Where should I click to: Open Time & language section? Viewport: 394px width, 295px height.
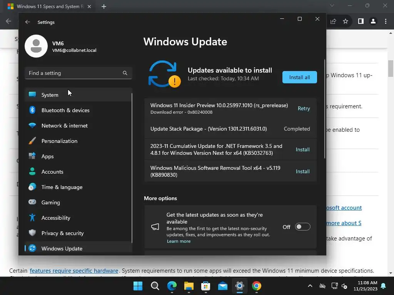(x=78, y=187)
